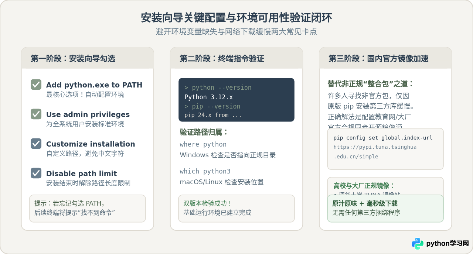Click the text 正确解法是配置教育网/大厂
The image size is (473, 254).
[370, 117]
